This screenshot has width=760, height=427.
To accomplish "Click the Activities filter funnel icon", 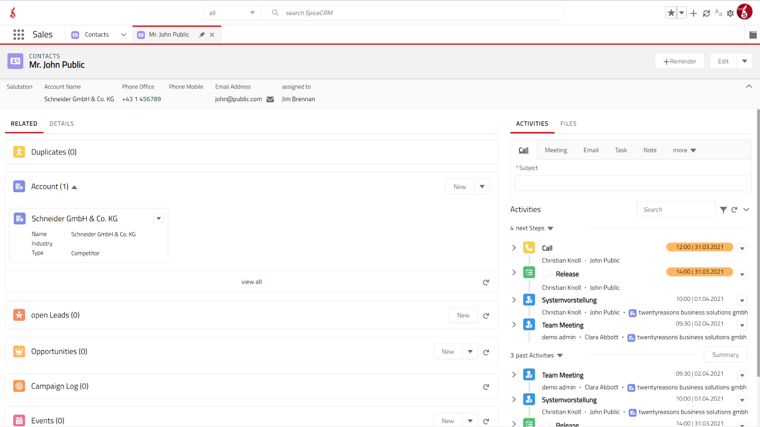I will coord(723,210).
